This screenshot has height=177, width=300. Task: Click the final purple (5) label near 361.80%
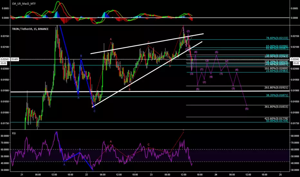tap(247, 109)
